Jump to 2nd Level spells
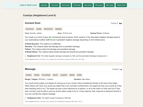The width and height of the screenshot is (143, 107). tap(66, 5)
